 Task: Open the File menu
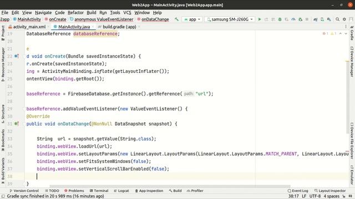point(5,13)
